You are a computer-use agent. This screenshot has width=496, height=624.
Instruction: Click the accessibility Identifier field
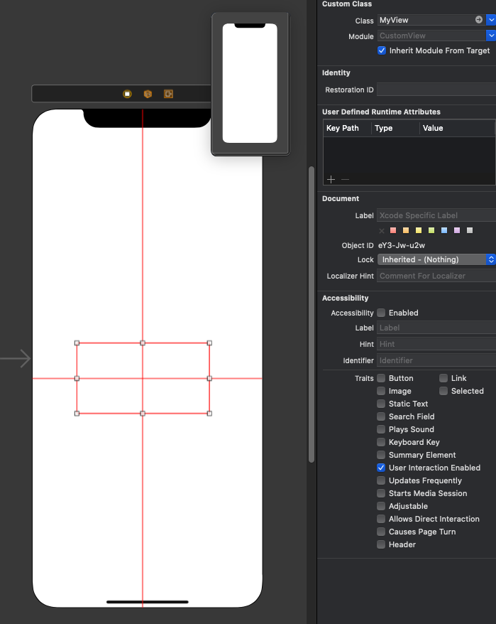tap(436, 360)
